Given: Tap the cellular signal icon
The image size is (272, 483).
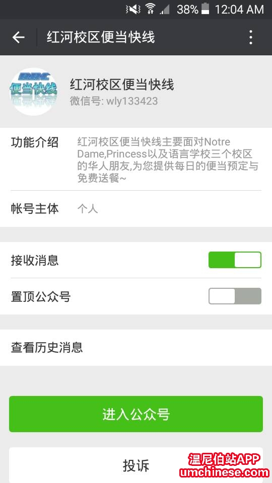Looking at the screenshot, I should click(165, 10).
